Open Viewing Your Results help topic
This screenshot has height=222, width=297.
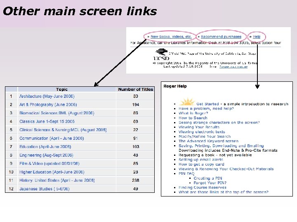click(x=199, y=127)
